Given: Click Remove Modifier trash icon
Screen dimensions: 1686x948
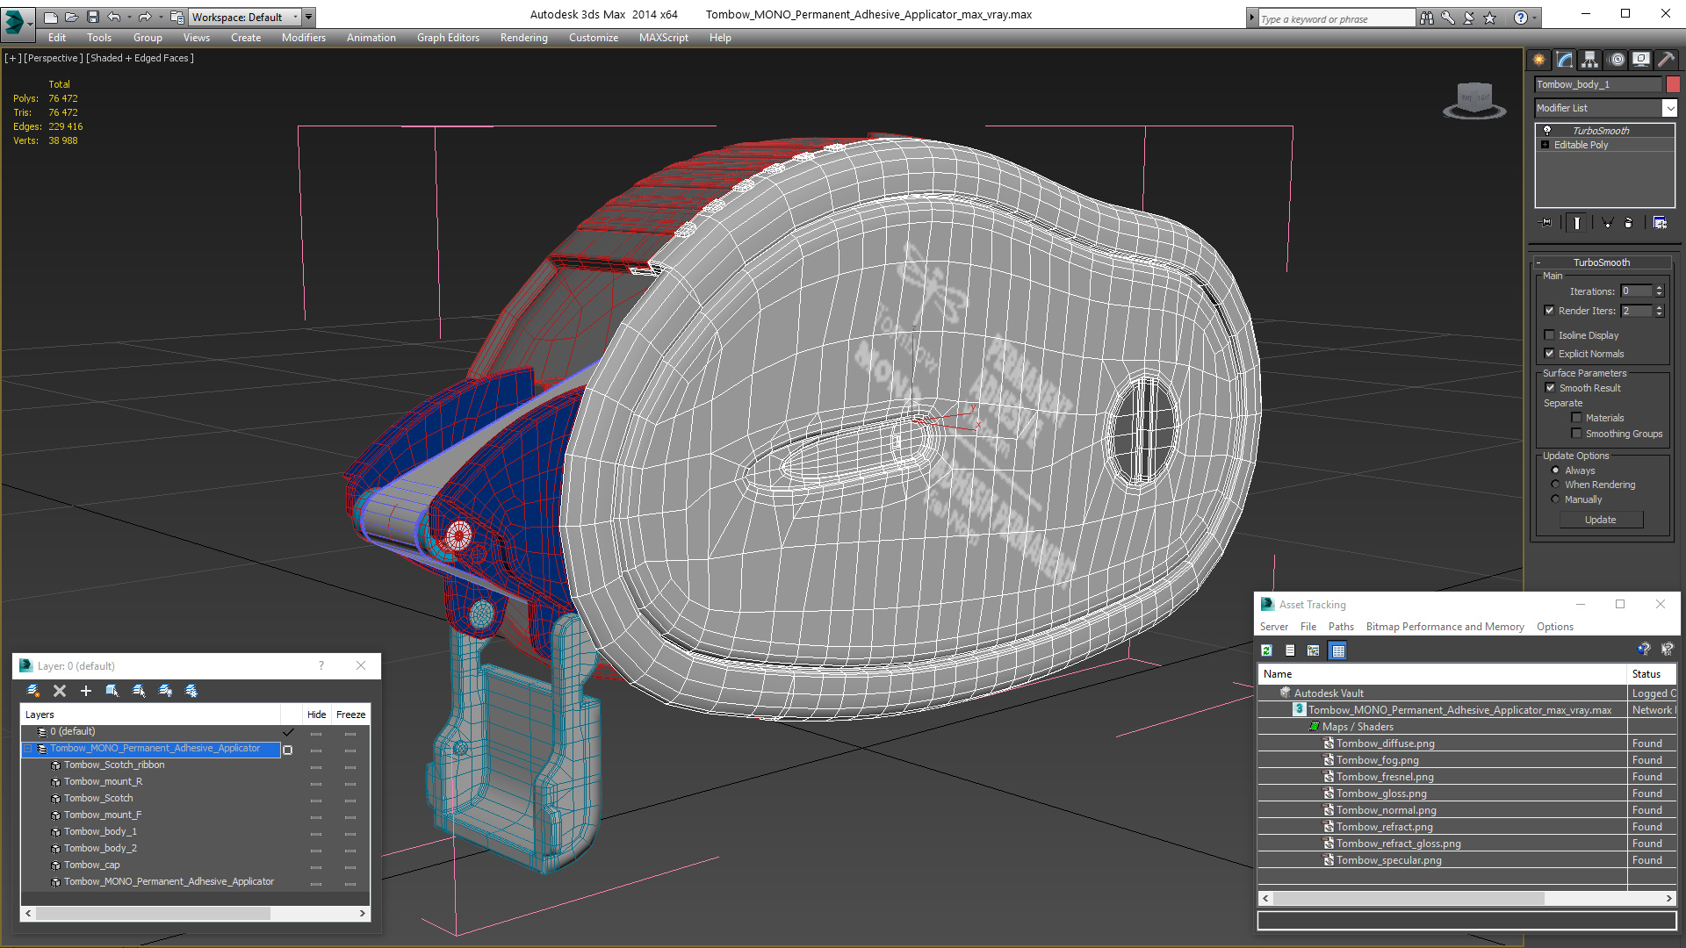Looking at the screenshot, I should [1629, 223].
